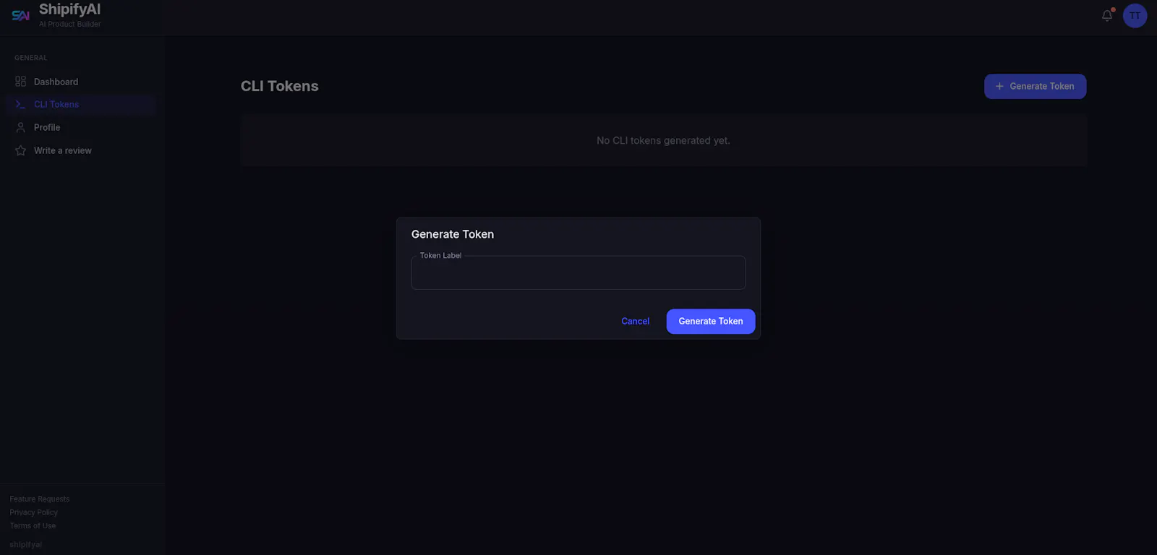
Task: Click the Write a review star icon
Action: 20,150
